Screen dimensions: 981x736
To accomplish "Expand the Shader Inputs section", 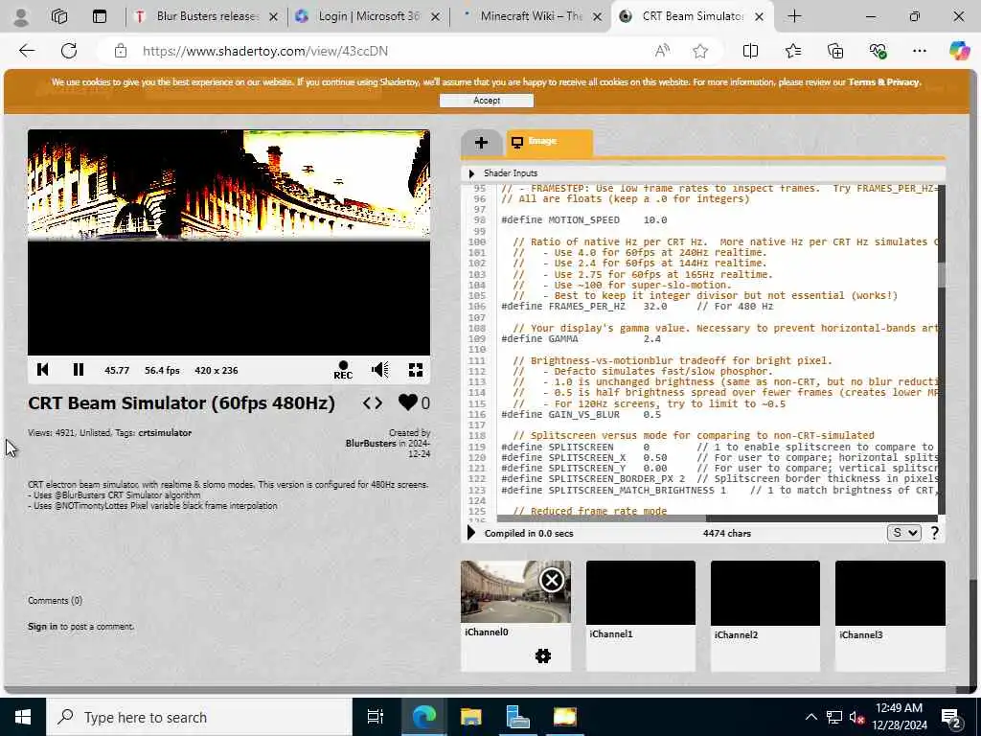I will click(x=471, y=173).
